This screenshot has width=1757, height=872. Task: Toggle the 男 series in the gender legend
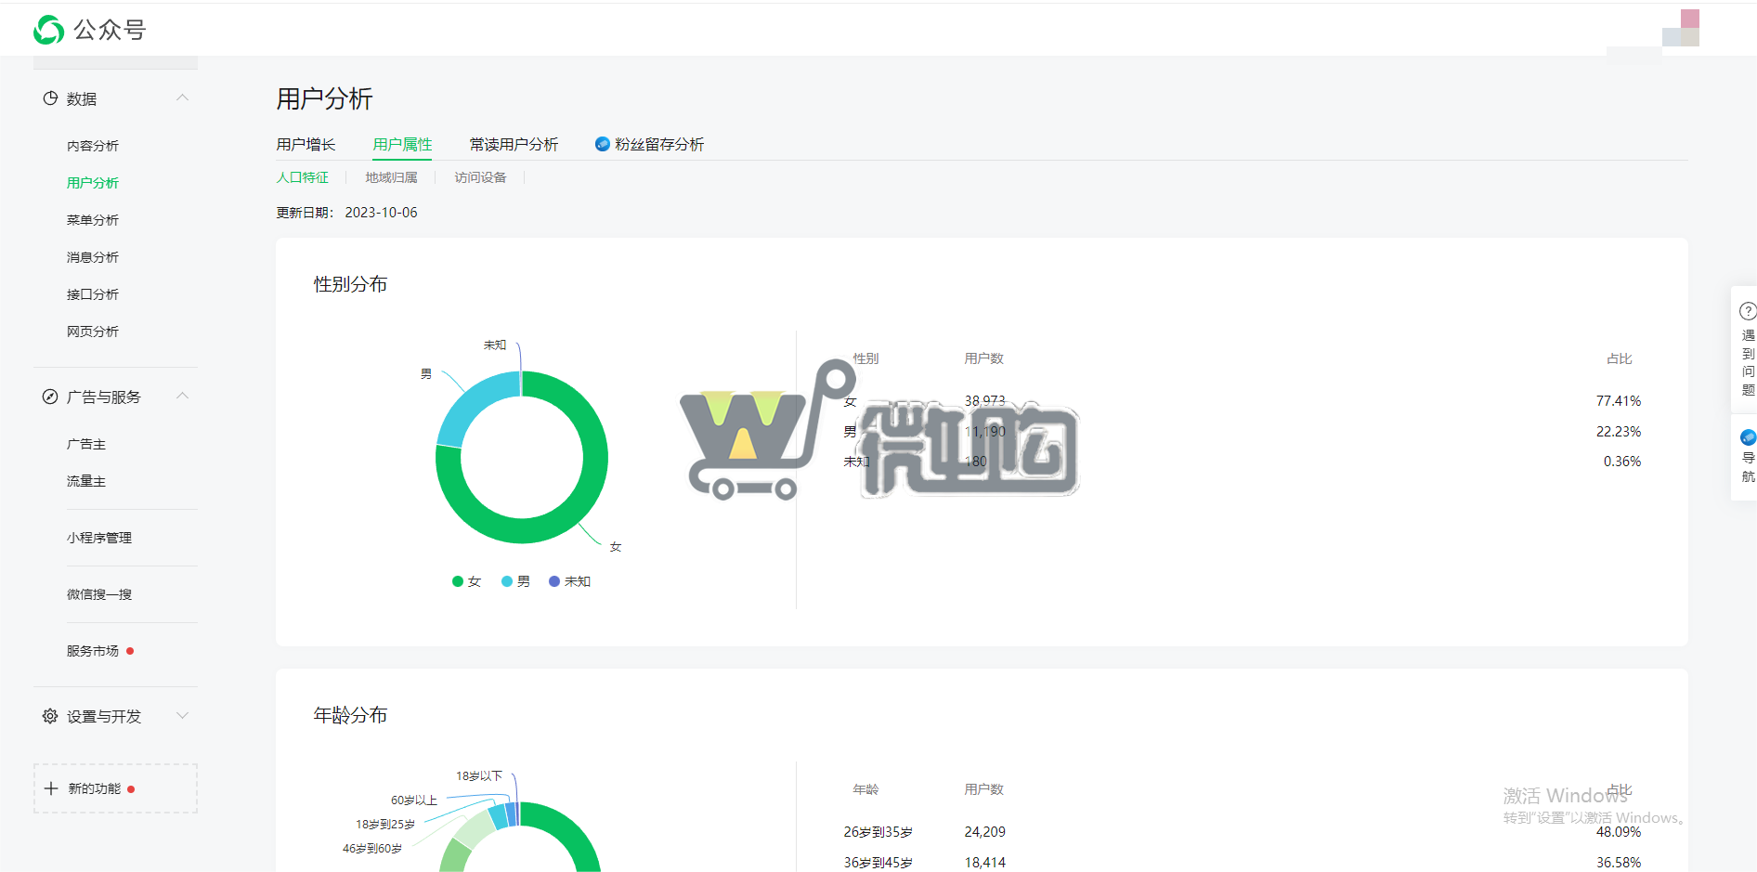coord(515,580)
